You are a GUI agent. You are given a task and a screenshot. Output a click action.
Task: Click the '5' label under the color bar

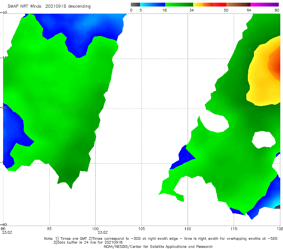point(141,10)
